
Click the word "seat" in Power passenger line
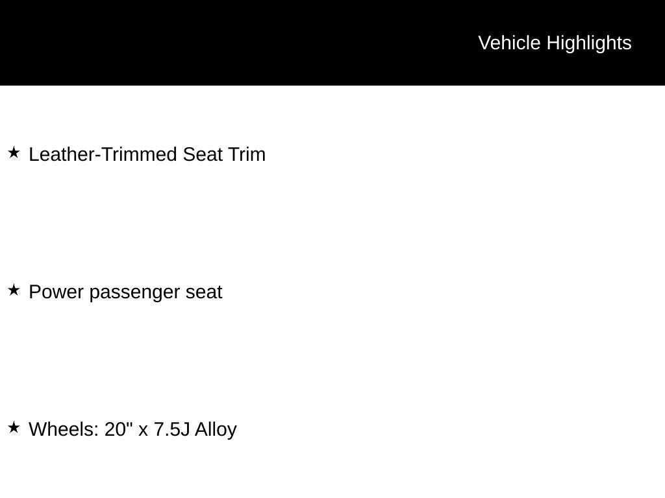point(204,292)
